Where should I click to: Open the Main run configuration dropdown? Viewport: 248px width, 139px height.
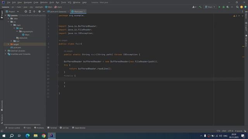click(210, 7)
